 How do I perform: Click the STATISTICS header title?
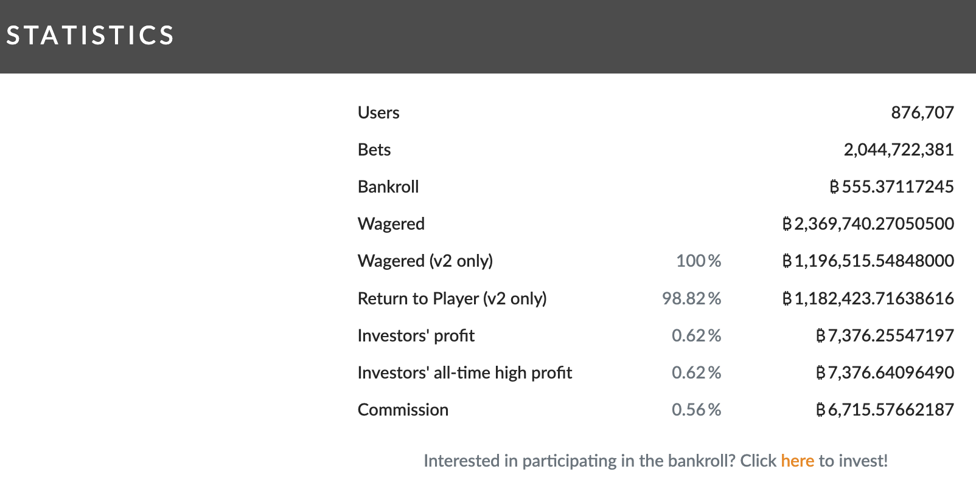90,35
